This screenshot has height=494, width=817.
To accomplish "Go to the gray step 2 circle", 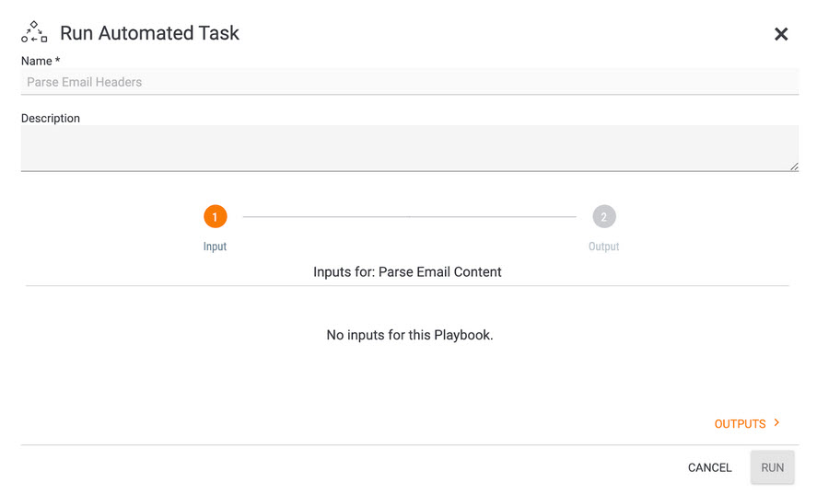I will pos(604,216).
